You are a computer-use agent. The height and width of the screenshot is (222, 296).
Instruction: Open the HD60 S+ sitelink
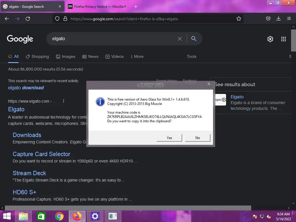point(25,192)
